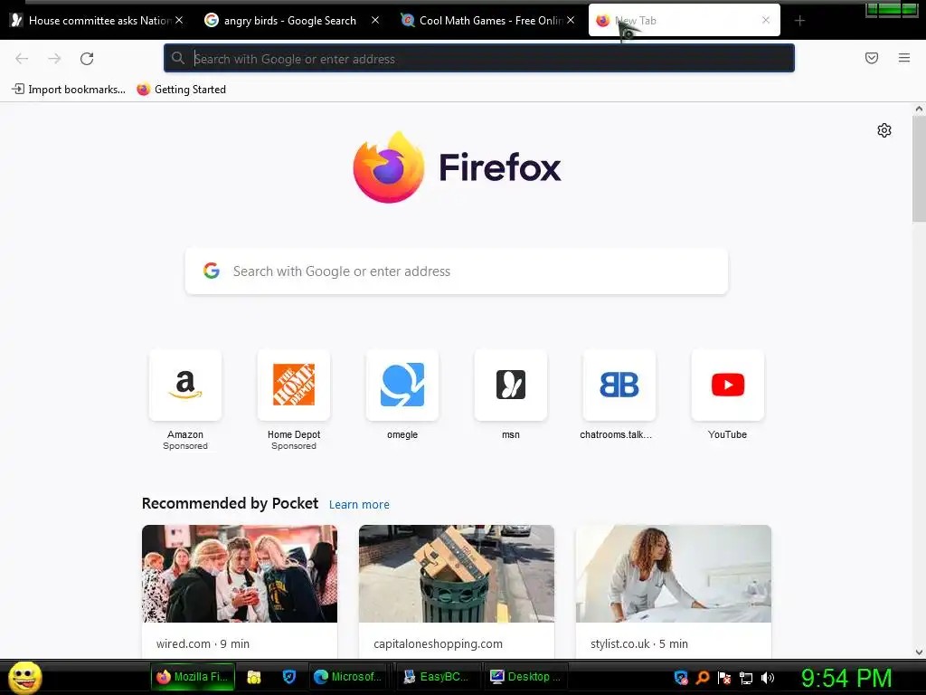Open the Firefox hamburger application menu
This screenshot has width=926, height=695.
coord(904,58)
